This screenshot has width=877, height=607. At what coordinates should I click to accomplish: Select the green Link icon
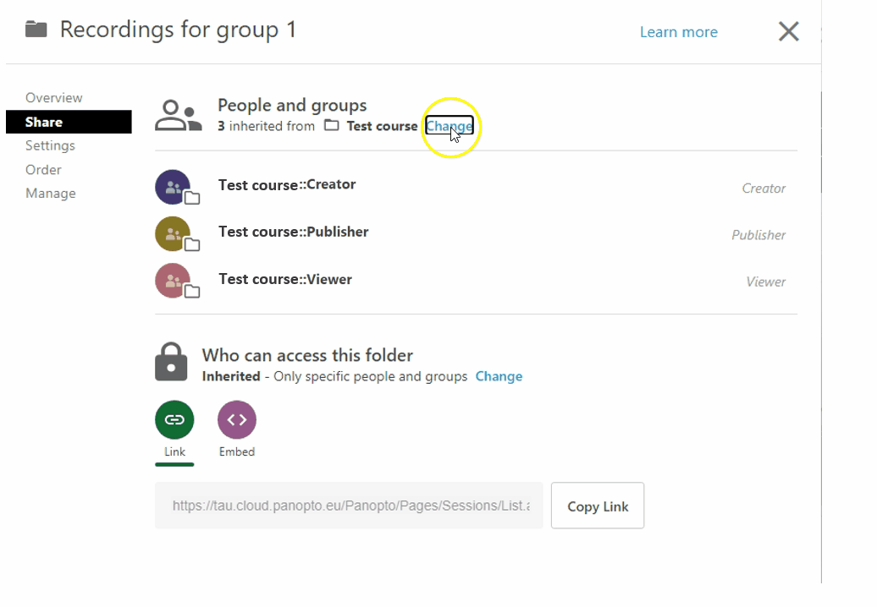pyautogui.click(x=174, y=420)
